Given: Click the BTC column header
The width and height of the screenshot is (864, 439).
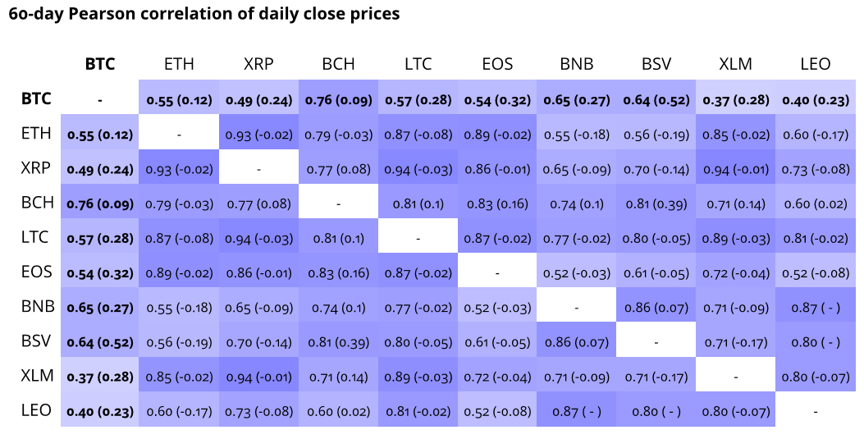Looking at the screenshot, I should (x=100, y=64).
